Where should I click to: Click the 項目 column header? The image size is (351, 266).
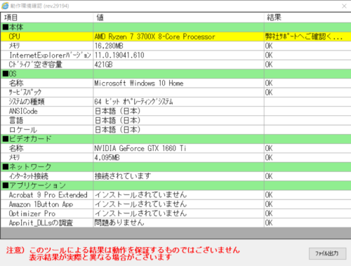click(x=11, y=18)
